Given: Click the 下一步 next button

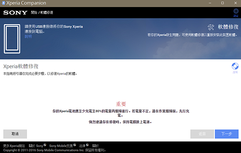Looking at the screenshot, I should [x=227, y=134].
